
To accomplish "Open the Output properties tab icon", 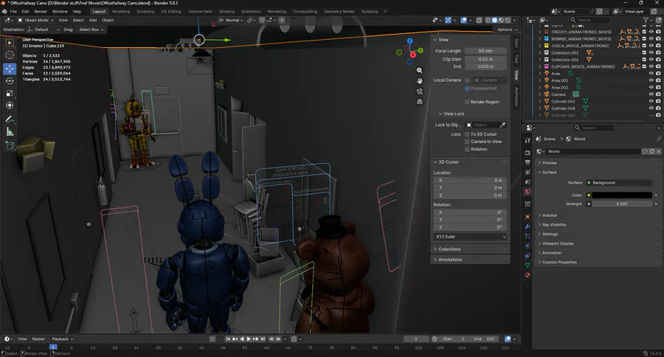I will coord(528,162).
